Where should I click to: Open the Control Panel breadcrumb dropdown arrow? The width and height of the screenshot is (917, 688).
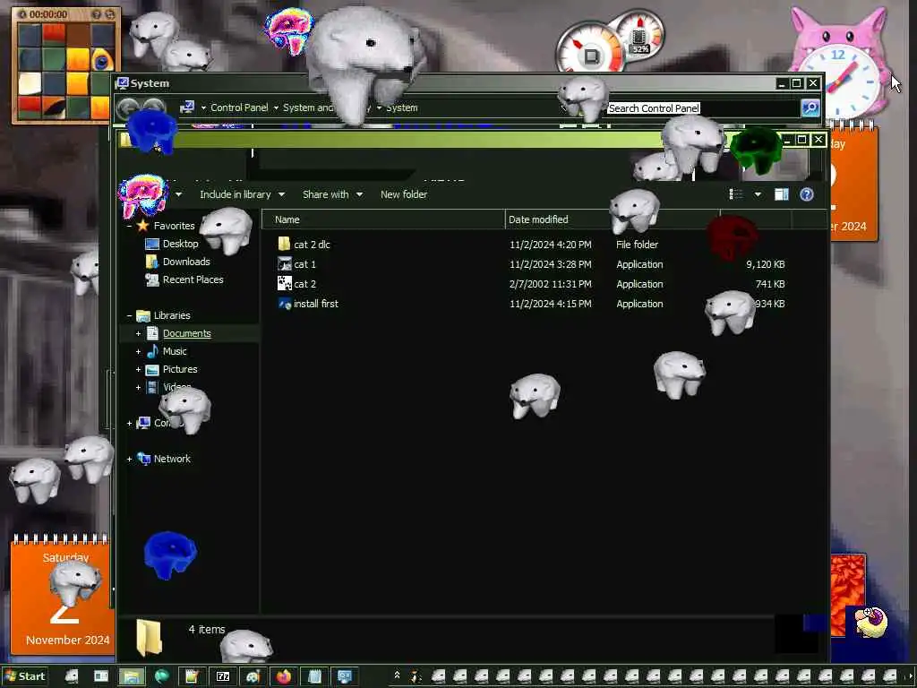(276, 107)
